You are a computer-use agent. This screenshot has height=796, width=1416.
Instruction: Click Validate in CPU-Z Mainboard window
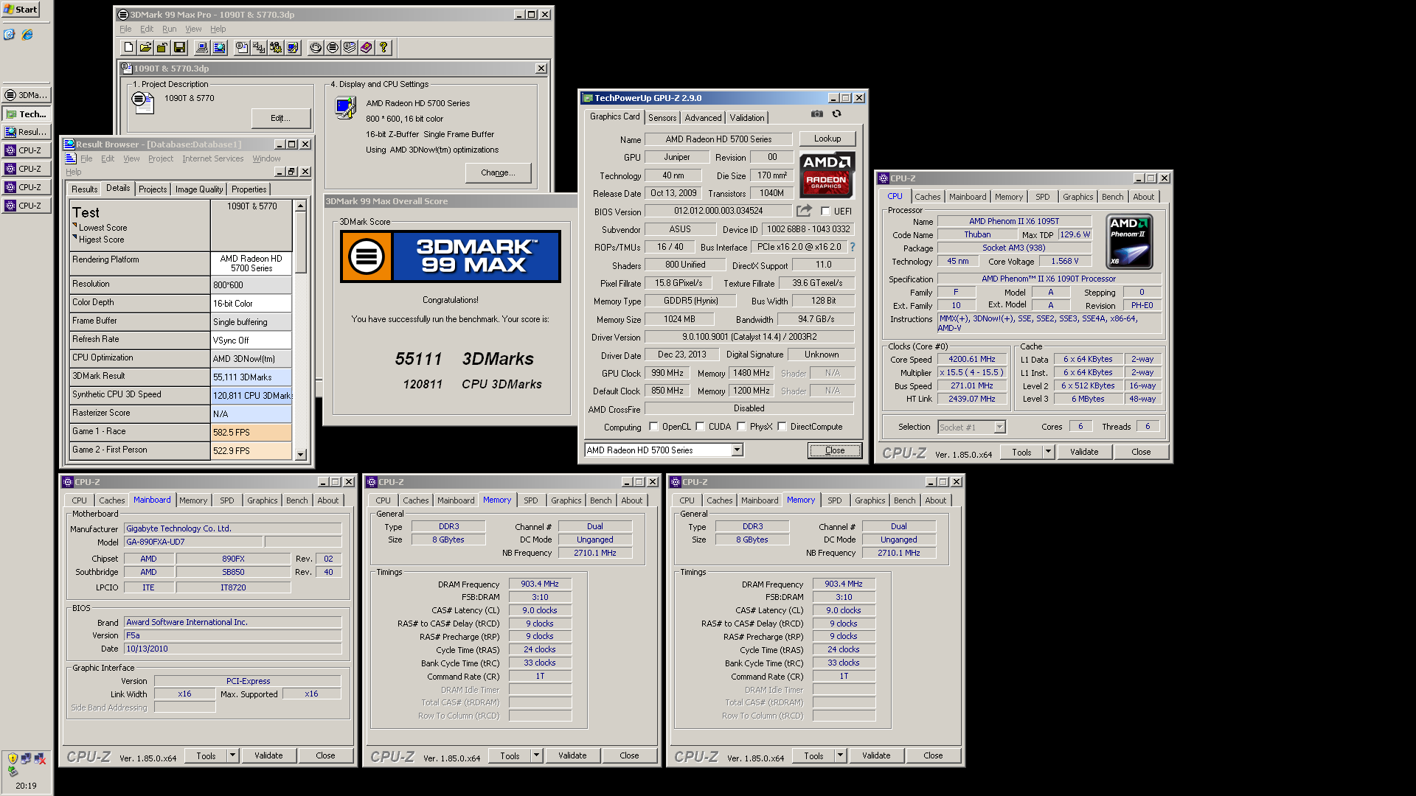pos(268,755)
